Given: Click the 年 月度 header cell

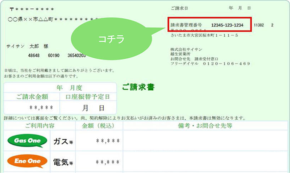Looking at the screenshot, I should pyautogui.click(x=60, y=87).
